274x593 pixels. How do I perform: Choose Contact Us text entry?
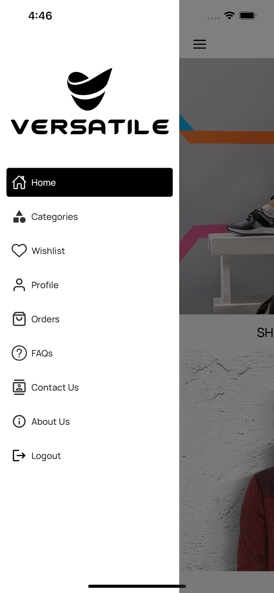tap(55, 387)
